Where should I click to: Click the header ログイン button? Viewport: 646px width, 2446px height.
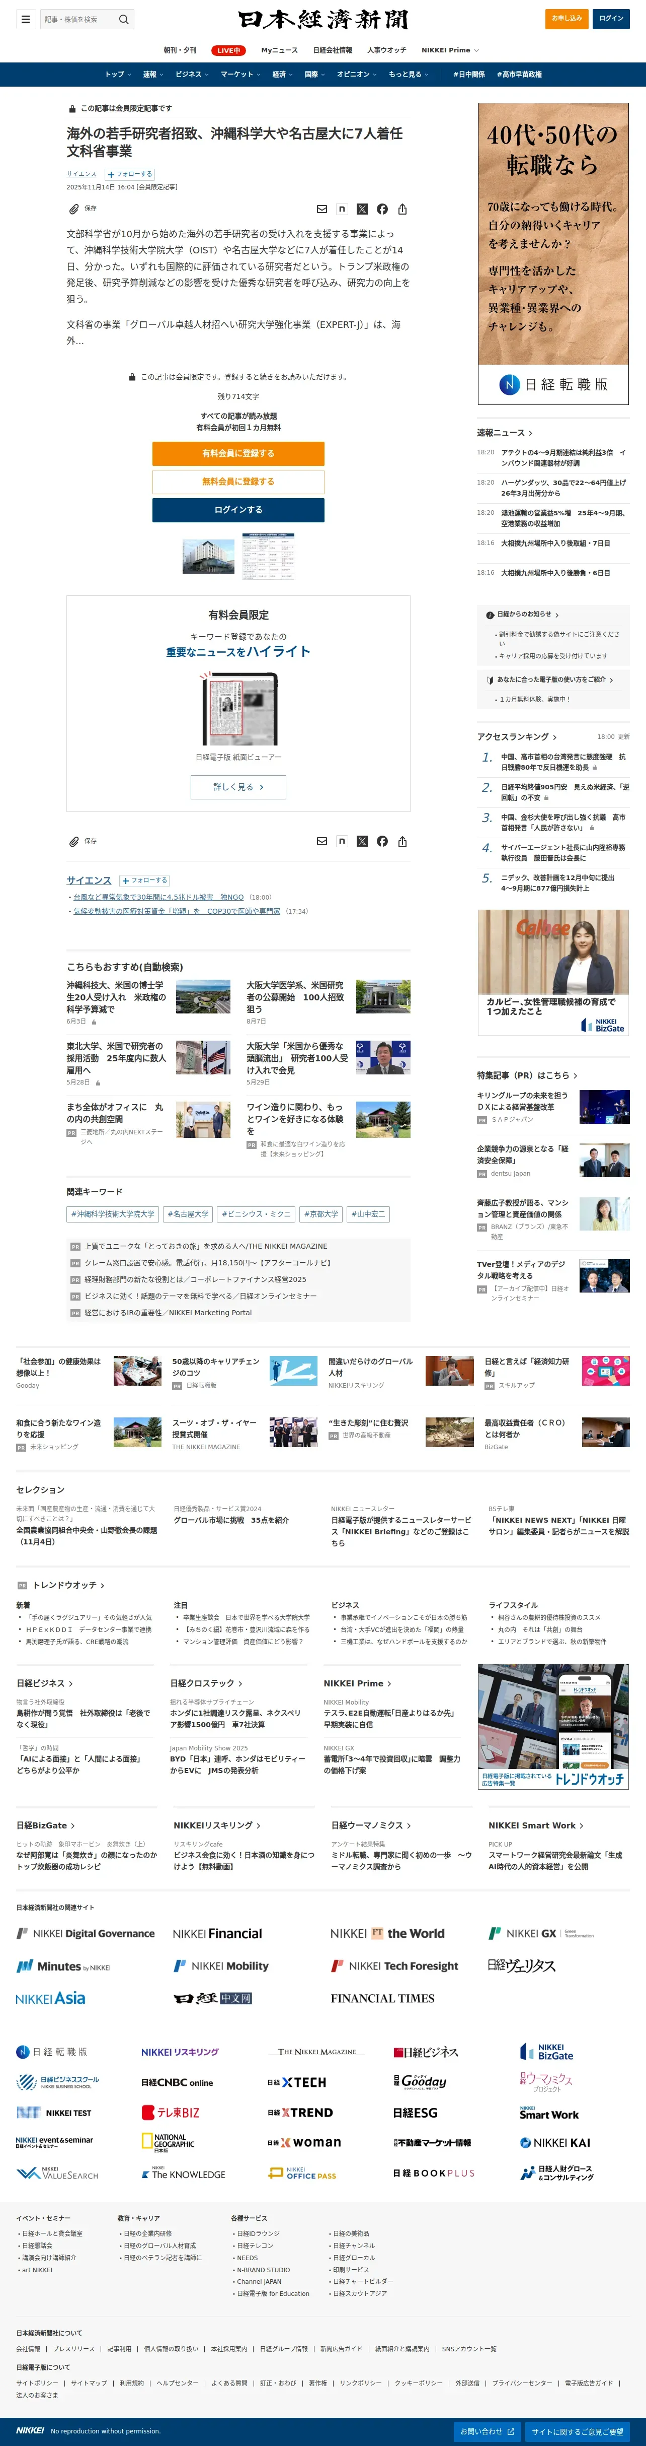click(x=612, y=18)
